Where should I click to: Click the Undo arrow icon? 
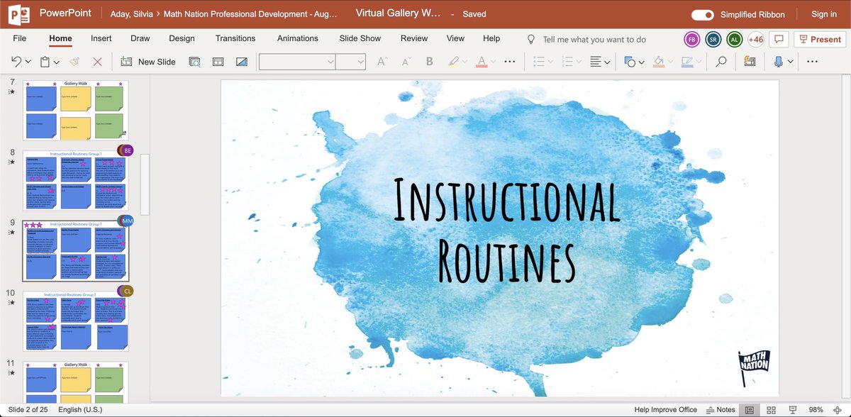click(x=14, y=62)
